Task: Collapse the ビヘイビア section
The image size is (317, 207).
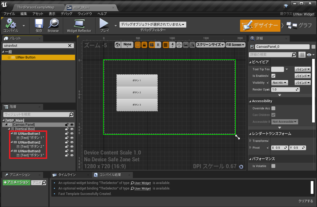Action: tap(250, 62)
